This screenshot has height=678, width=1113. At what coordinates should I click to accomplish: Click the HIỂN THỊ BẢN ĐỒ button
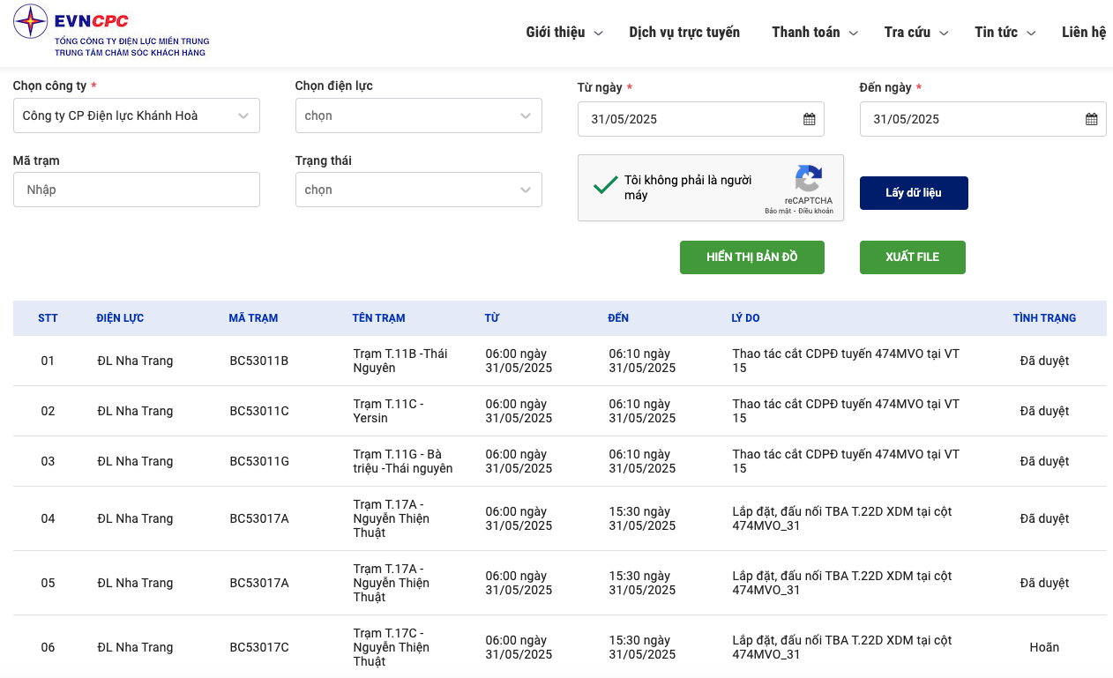[751, 257]
